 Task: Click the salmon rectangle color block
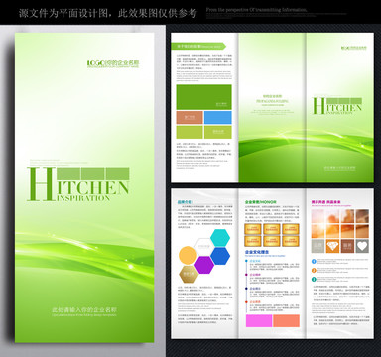pos(287,320)
